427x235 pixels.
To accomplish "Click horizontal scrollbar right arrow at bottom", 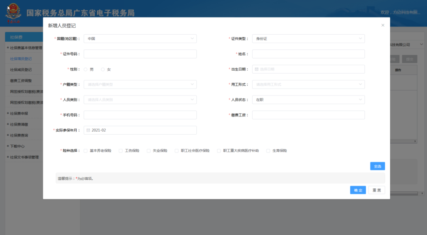I will pos(422,194).
